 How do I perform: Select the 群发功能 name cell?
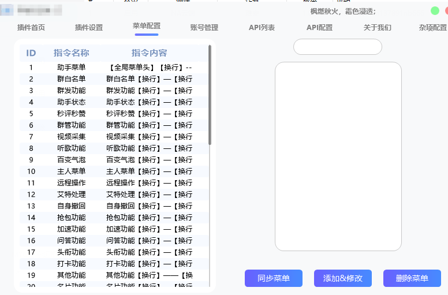[x=71, y=91]
